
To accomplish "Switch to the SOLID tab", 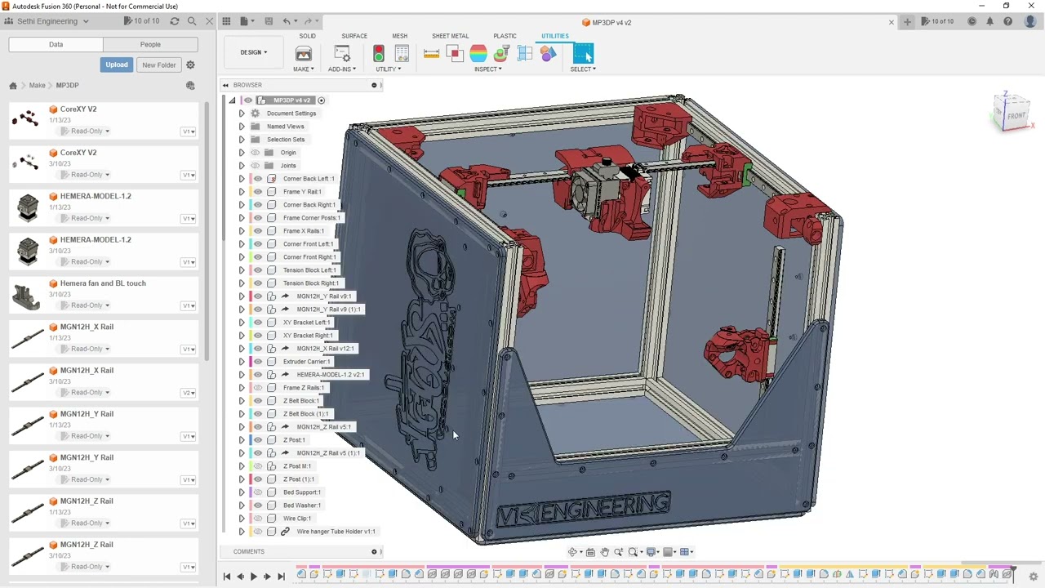I will (308, 36).
